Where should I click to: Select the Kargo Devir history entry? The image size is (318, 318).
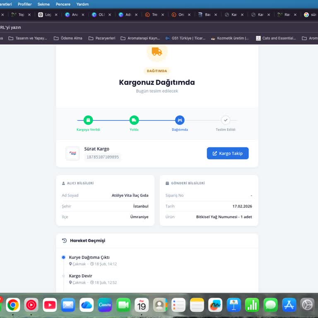pyautogui.click(x=80, y=276)
